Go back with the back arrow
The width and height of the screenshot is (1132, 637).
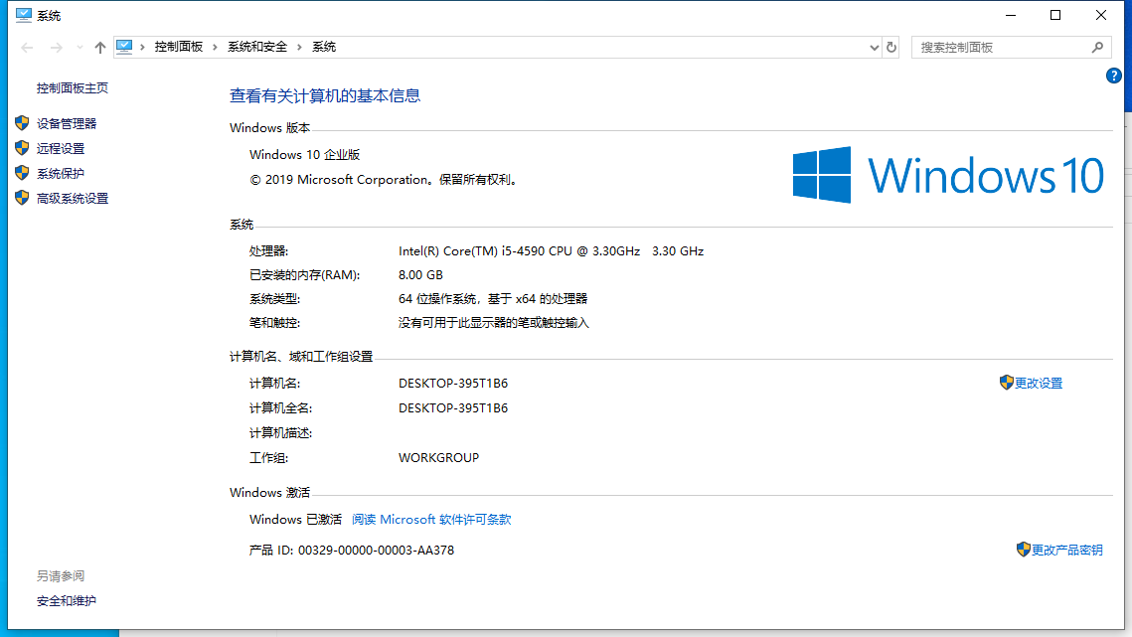point(28,48)
